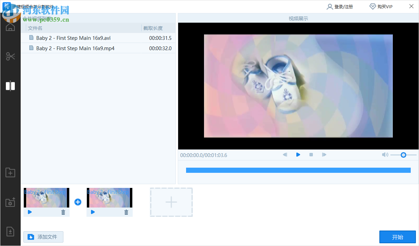Click the file icon of the .avi row

(x=31, y=38)
